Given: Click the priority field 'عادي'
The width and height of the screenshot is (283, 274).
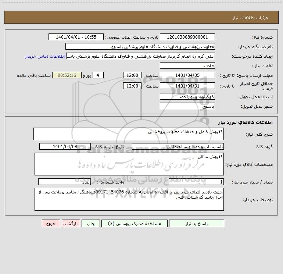Looking at the screenshot, I should (187, 65).
